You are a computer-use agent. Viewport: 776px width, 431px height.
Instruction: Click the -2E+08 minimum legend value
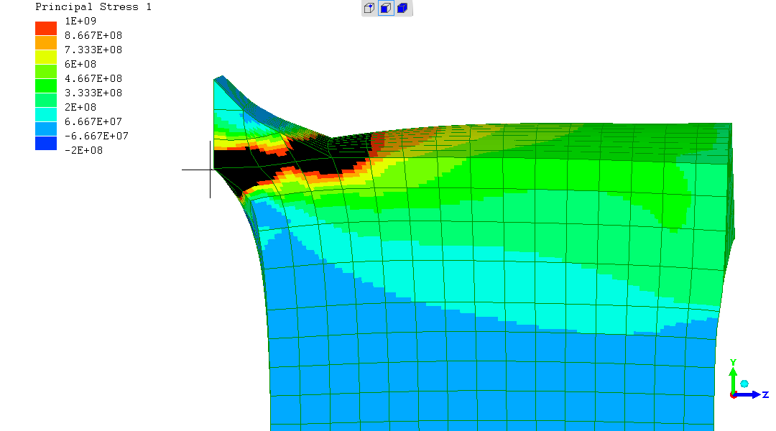pos(84,150)
